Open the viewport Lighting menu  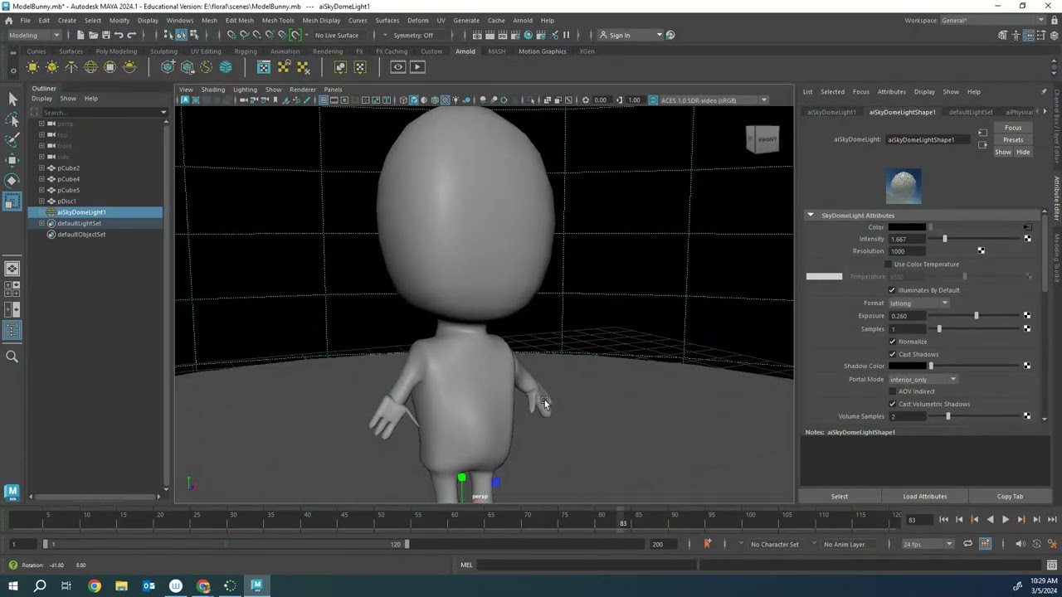(x=245, y=90)
